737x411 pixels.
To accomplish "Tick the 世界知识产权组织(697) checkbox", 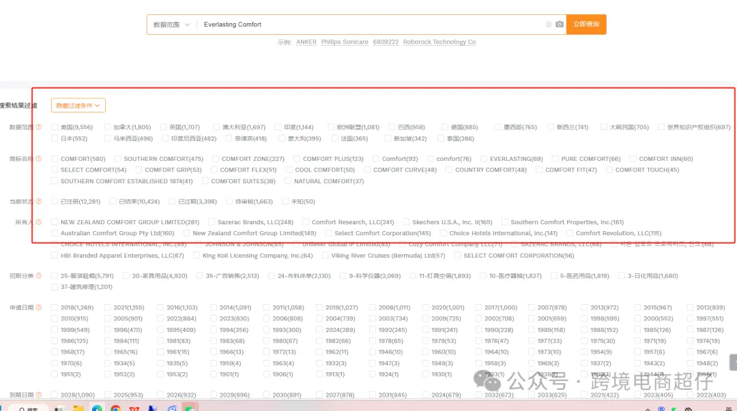I will (661, 127).
